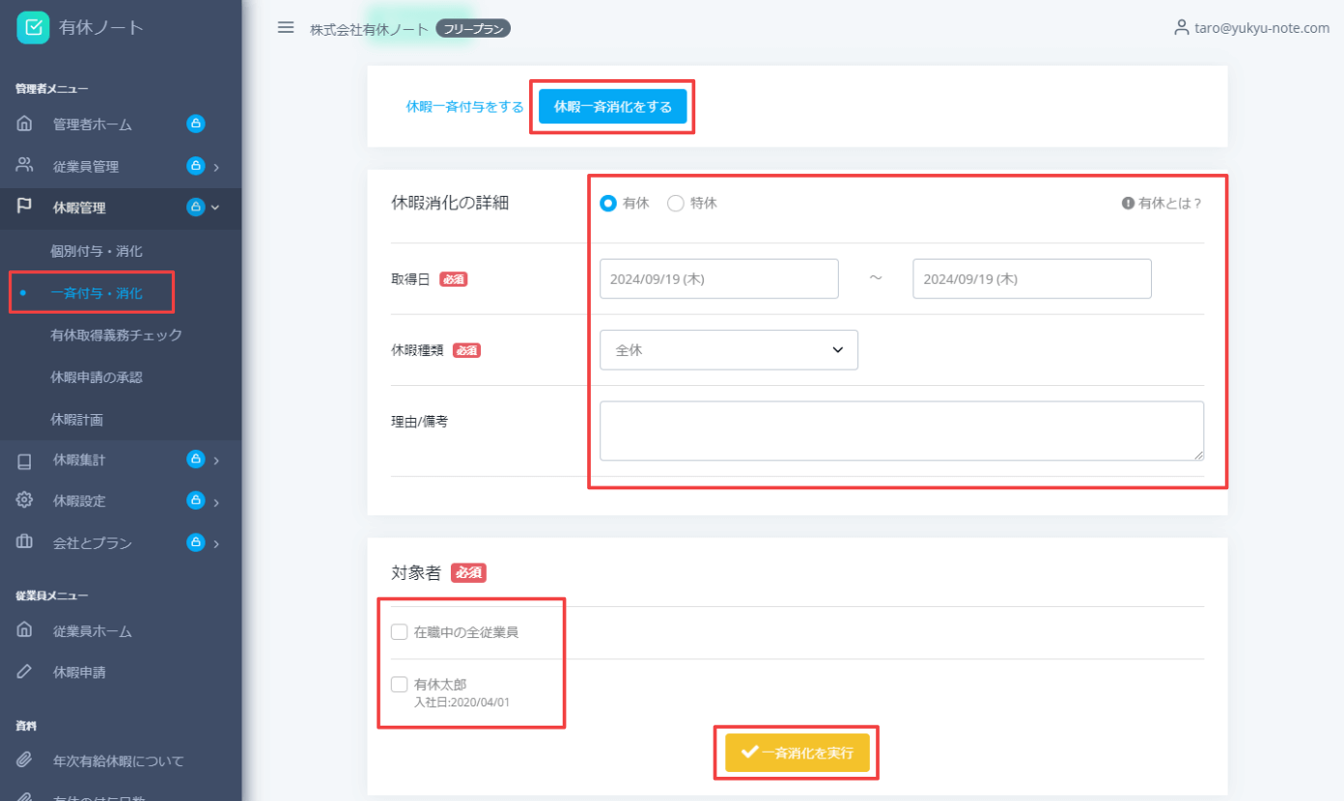
Task: Select the 特休 radio button
Action: tap(676, 204)
